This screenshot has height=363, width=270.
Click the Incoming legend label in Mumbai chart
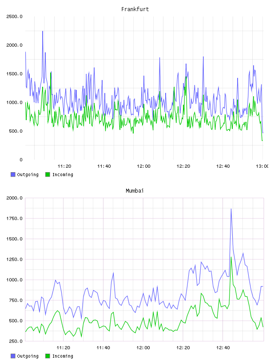[63, 356]
